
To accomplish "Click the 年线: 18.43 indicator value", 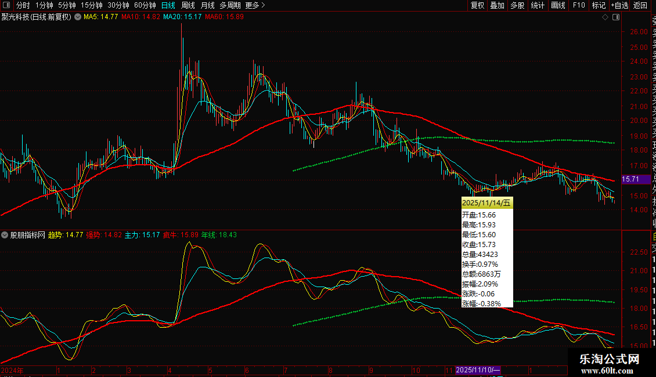I will [x=219, y=235].
